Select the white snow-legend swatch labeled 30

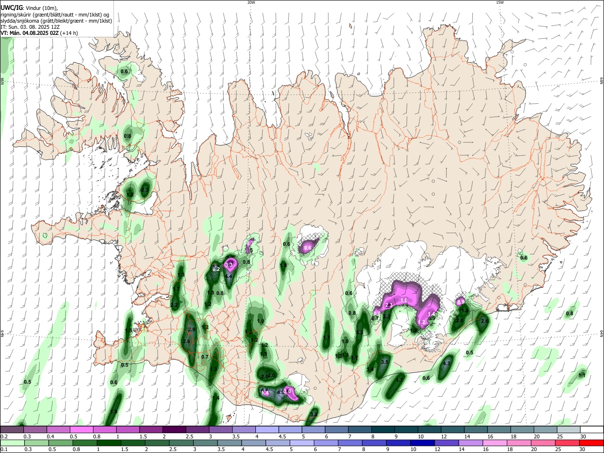pos(592,429)
